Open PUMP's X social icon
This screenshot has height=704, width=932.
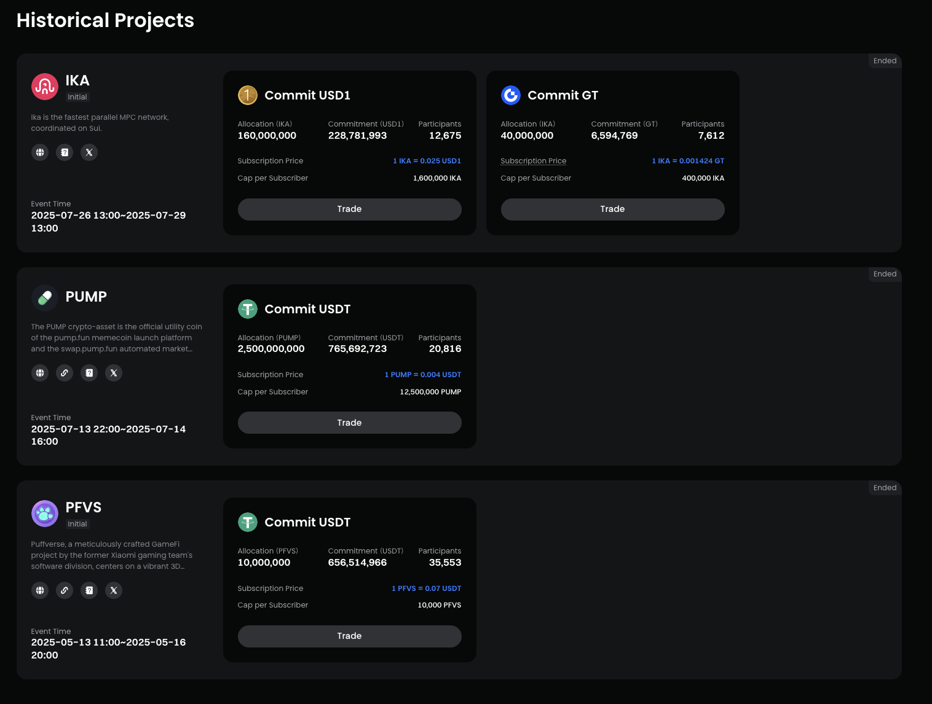[x=114, y=373]
